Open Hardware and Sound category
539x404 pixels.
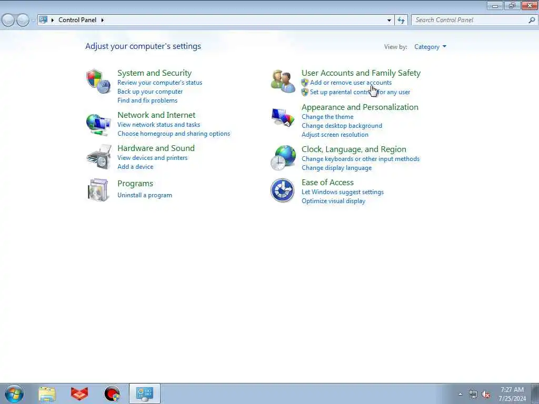(x=156, y=148)
